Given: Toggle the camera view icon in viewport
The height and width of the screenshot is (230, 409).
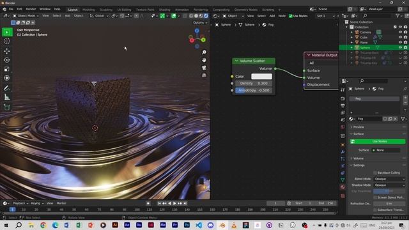Looking at the screenshot, I should click(204, 68).
